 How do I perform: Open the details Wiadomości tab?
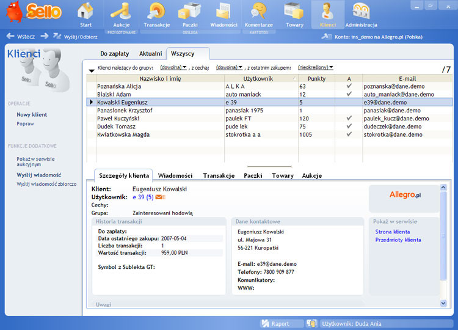click(175, 175)
